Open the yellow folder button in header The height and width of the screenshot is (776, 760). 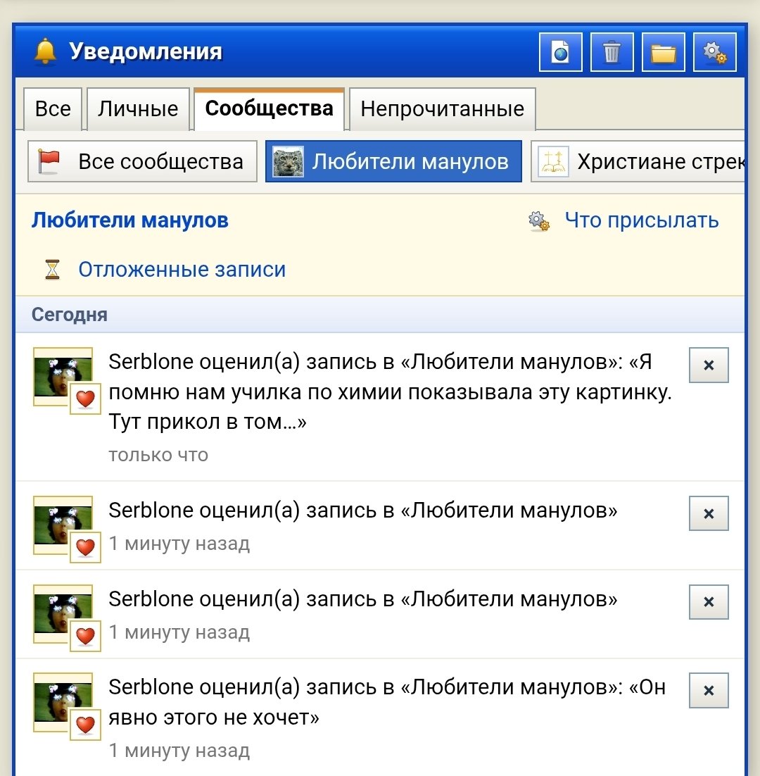[663, 52]
